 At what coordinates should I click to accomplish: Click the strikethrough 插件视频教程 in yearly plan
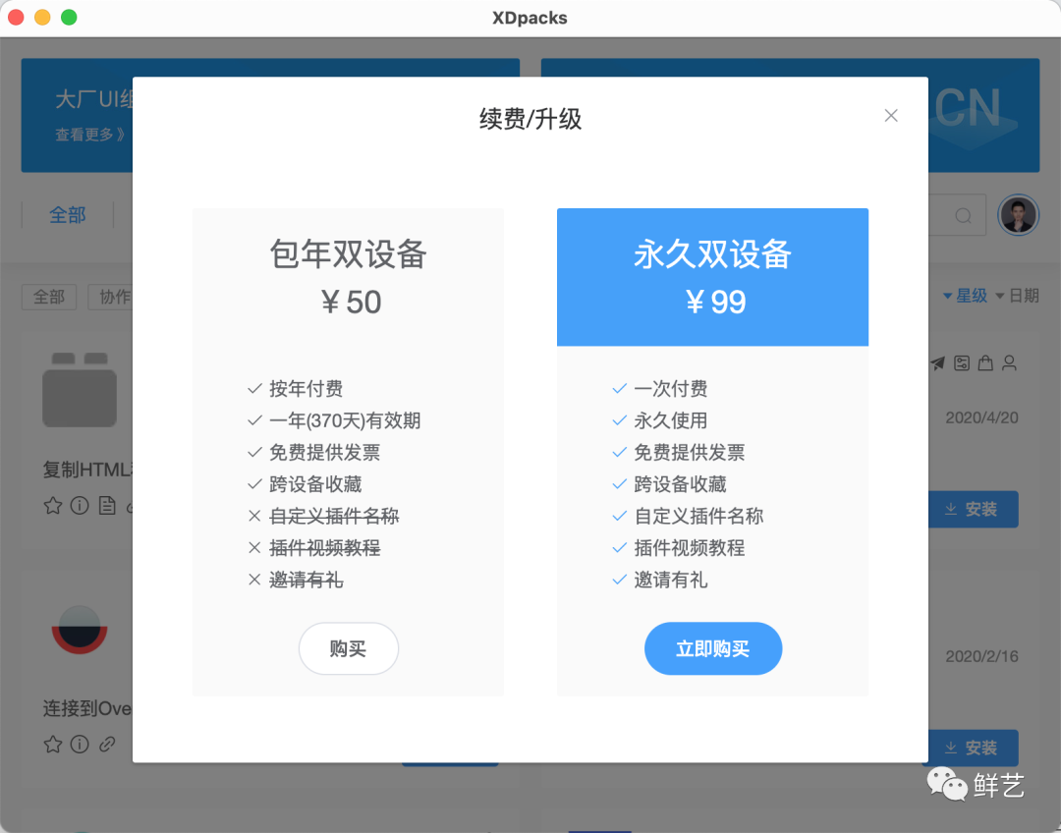click(325, 547)
